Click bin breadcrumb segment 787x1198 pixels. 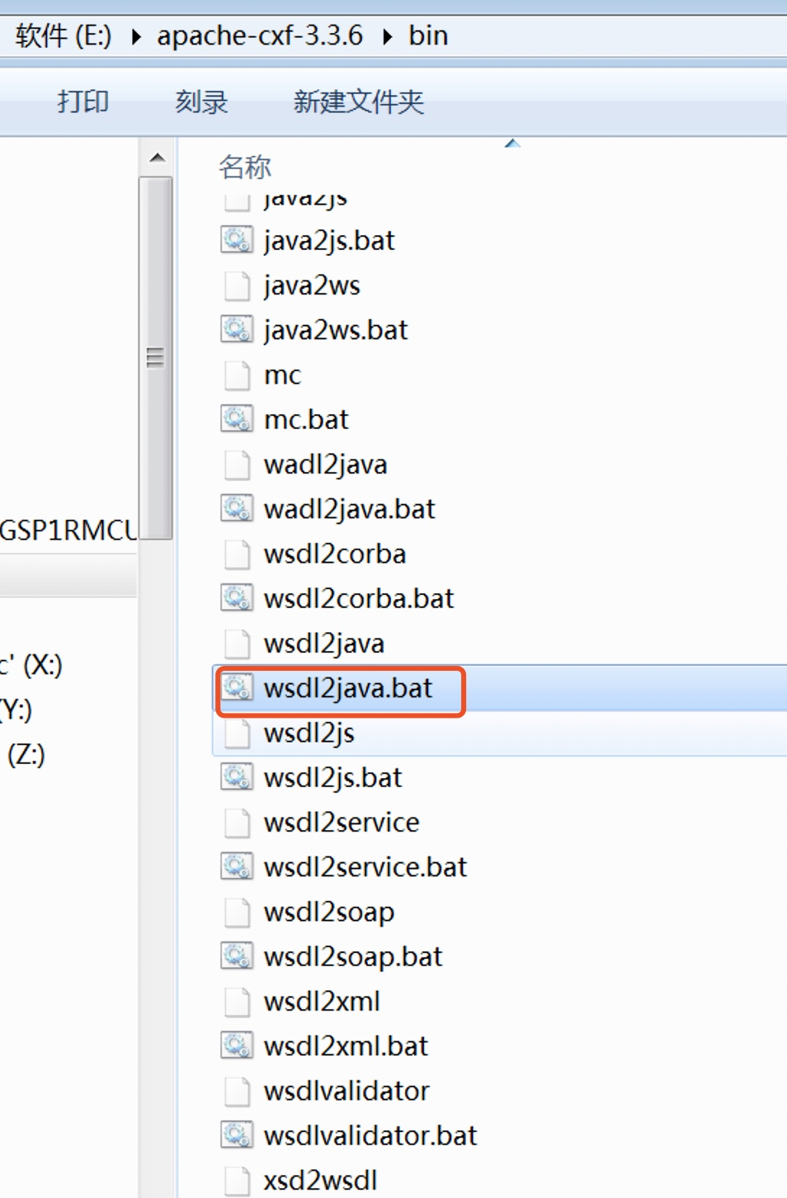[428, 35]
